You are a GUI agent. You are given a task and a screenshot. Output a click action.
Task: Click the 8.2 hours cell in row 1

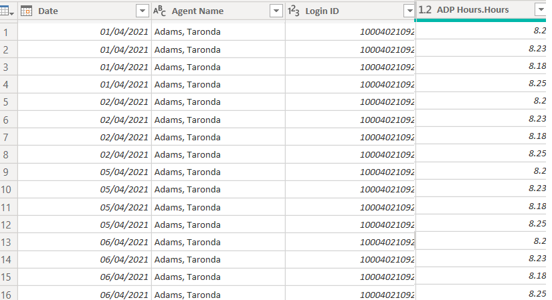pos(481,31)
